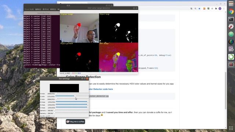Click the terminal prompt line
This screenshot has height=132, width=235.
click(x=41, y=65)
